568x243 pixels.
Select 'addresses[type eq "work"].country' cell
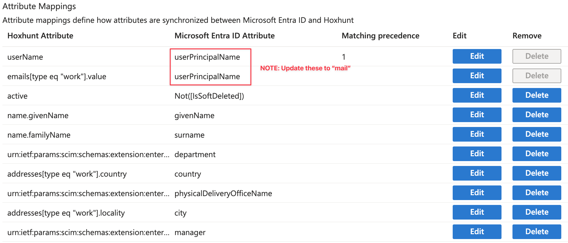[x=67, y=174]
